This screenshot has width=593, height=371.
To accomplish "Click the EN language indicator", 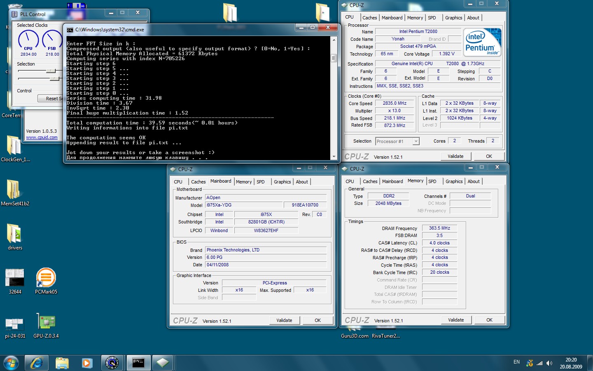I will coord(516,362).
